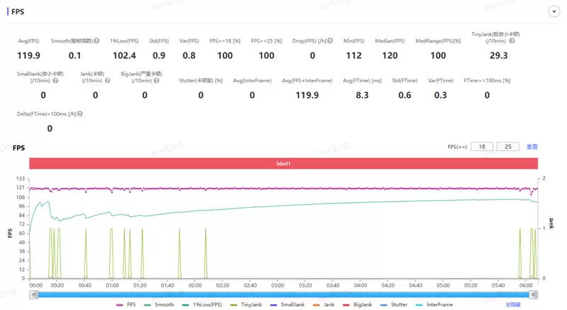Viewport: 567px width, 310px height.
Task: Toggle FPS series in chart legend
Action: pyautogui.click(x=128, y=304)
